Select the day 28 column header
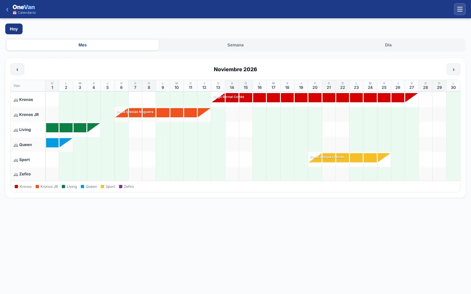471x294 pixels. [426, 86]
